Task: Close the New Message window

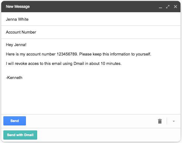Action: coord(175,7)
